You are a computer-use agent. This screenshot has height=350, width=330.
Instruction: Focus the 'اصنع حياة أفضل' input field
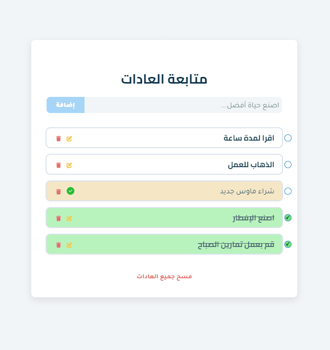(183, 105)
